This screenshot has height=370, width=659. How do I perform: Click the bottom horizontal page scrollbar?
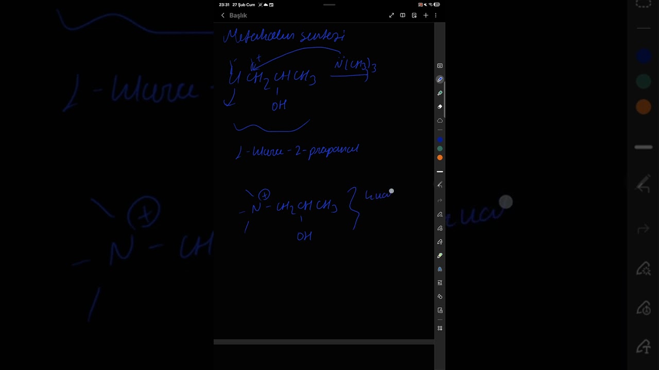click(324, 342)
